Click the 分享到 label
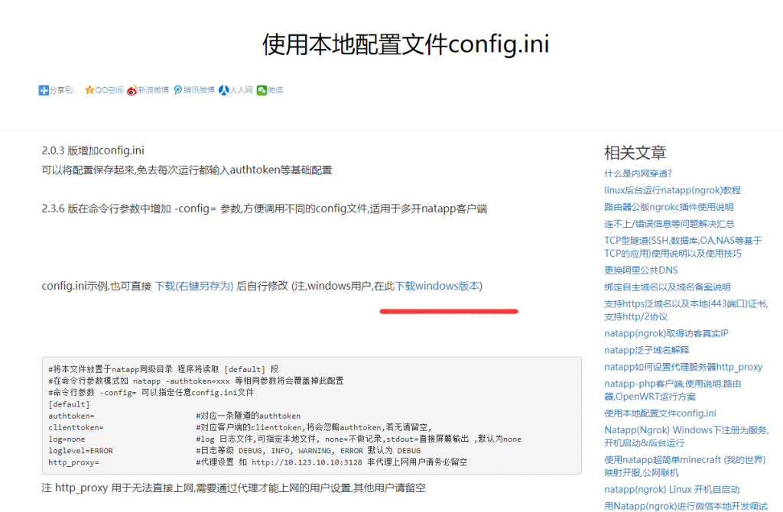This screenshot has height=512, width=783. tap(63, 90)
